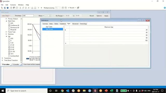
Task: Click the Delete X toolbar icon
Action: (29, 8)
